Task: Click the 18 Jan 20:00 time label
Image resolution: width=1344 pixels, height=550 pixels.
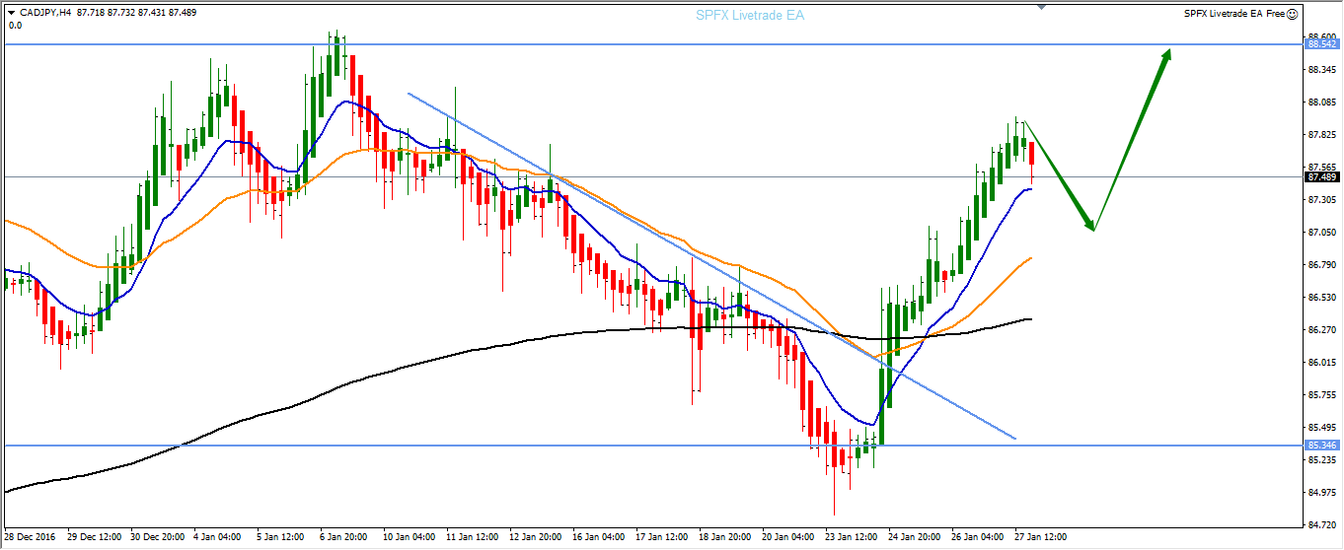Action: tap(725, 537)
